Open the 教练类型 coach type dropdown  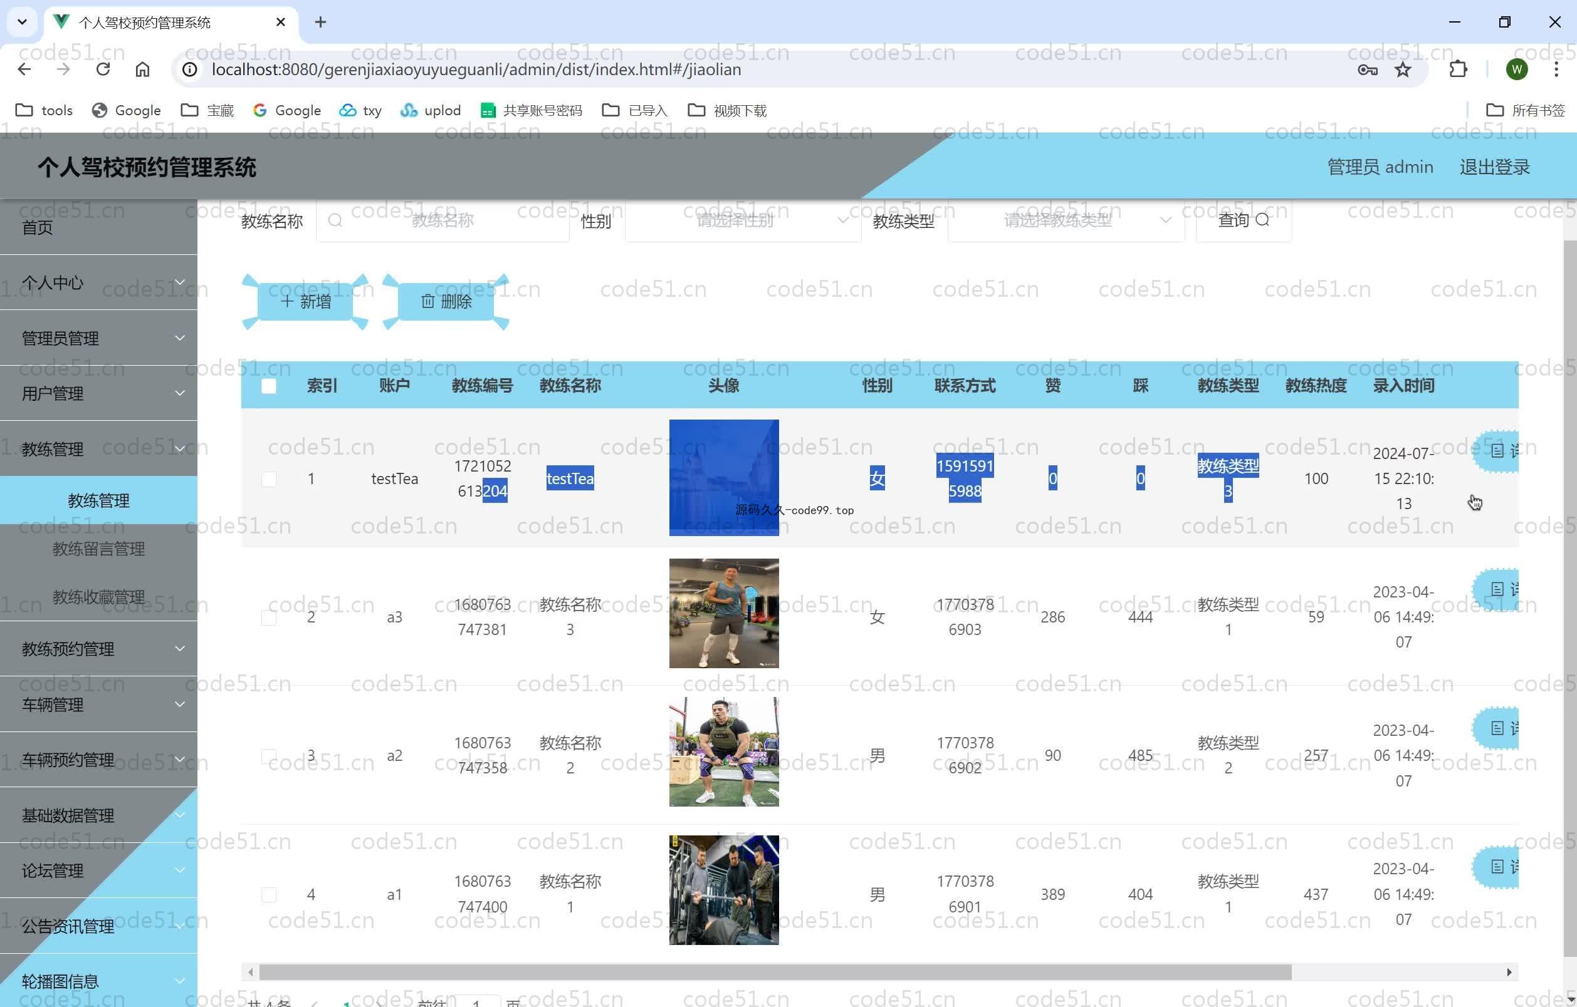click(1066, 220)
